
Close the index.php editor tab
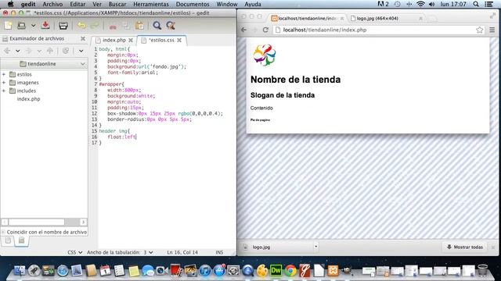tap(131, 40)
